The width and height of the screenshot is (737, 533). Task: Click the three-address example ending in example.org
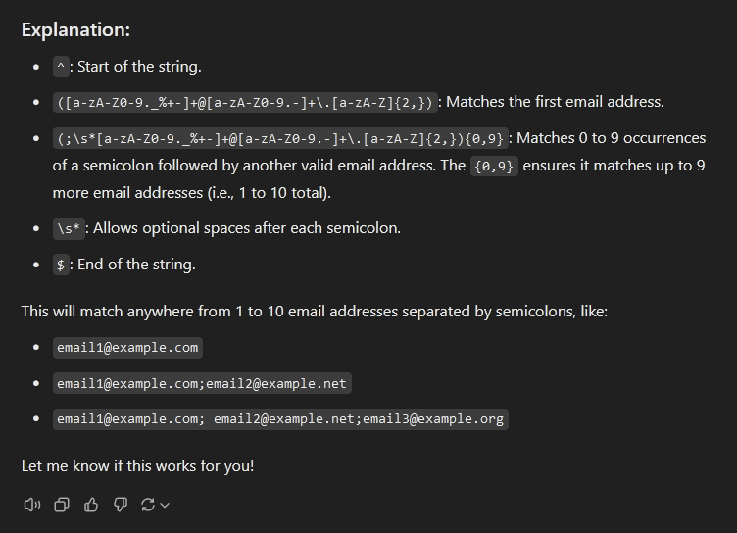click(280, 419)
